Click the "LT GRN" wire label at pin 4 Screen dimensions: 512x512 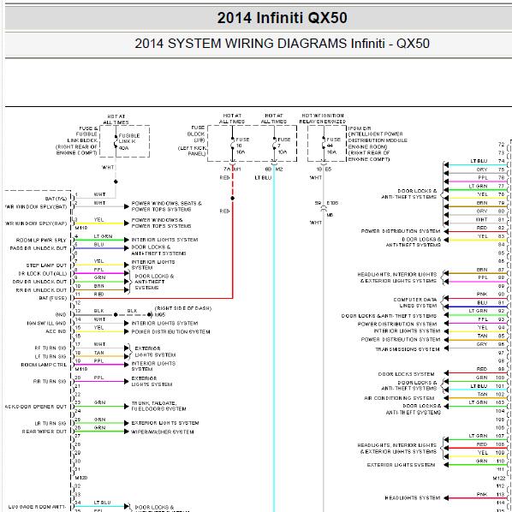[104, 236]
